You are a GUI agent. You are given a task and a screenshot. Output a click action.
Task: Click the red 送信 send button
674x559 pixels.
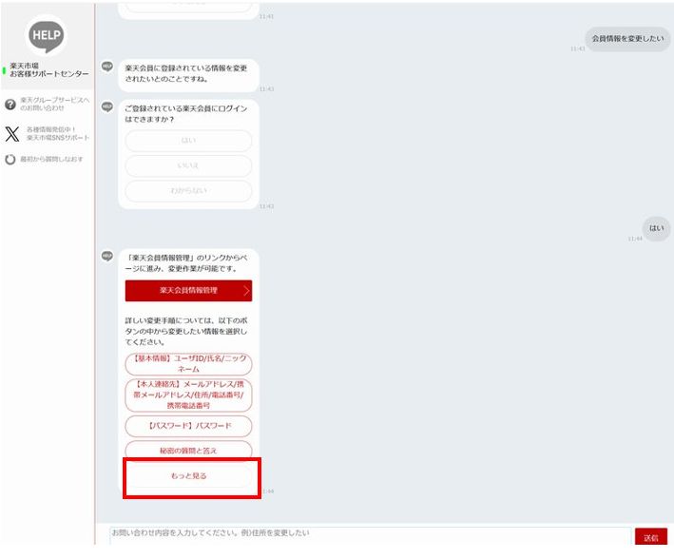coord(651,536)
